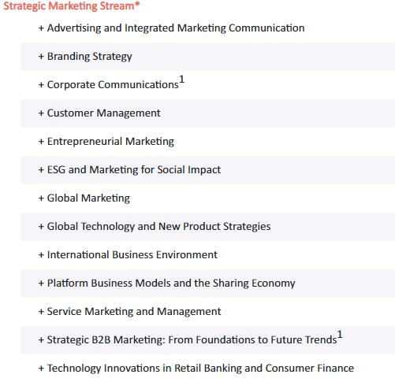This screenshot has height=378, width=395.
Task: Expand the Entrepreneurial Marketing item
Action: click(207, 142)
